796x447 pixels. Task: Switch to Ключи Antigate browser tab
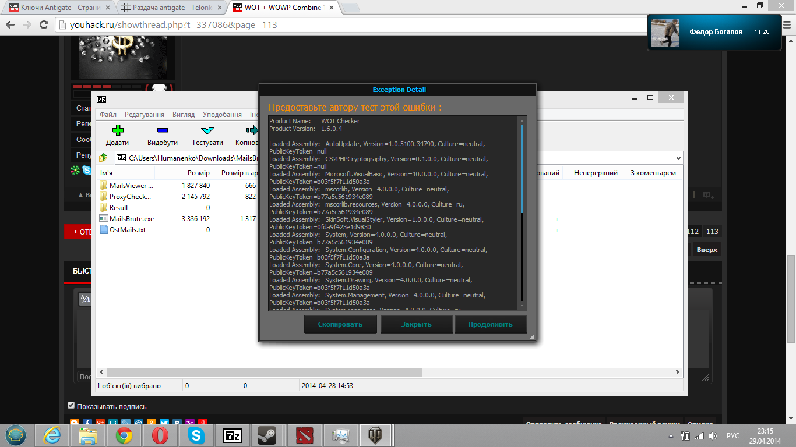(x=58, y=7)
